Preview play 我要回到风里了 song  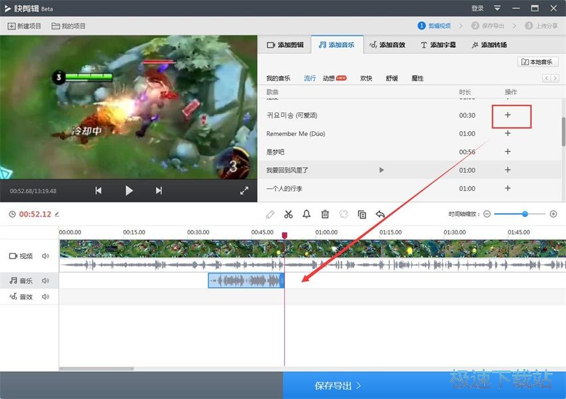[x=382, y=170]
